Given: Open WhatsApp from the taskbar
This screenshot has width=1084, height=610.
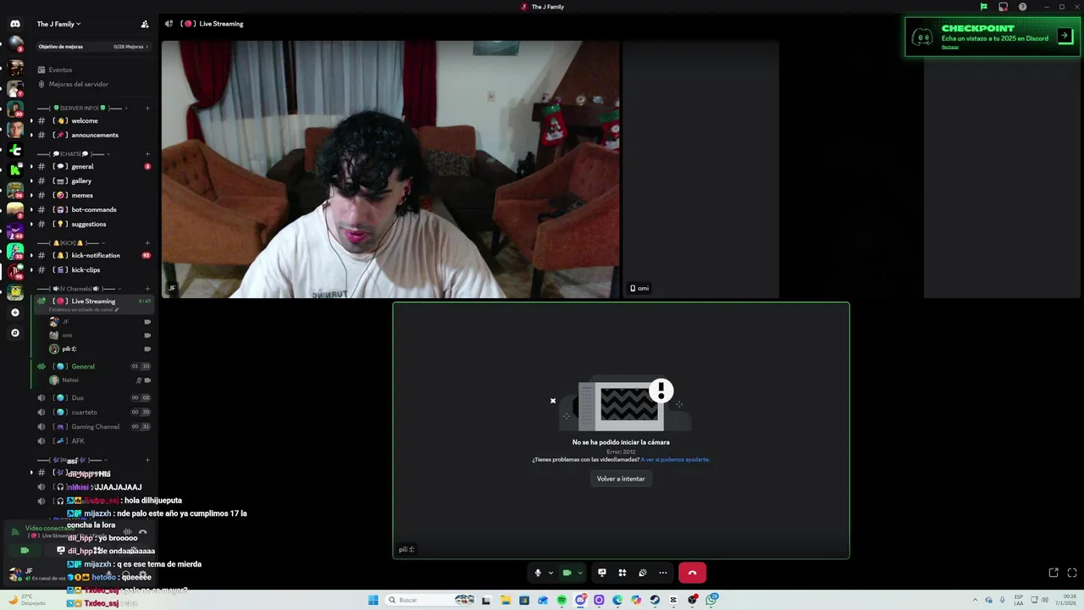Looking at the screenshot, I should pos(712,600).
